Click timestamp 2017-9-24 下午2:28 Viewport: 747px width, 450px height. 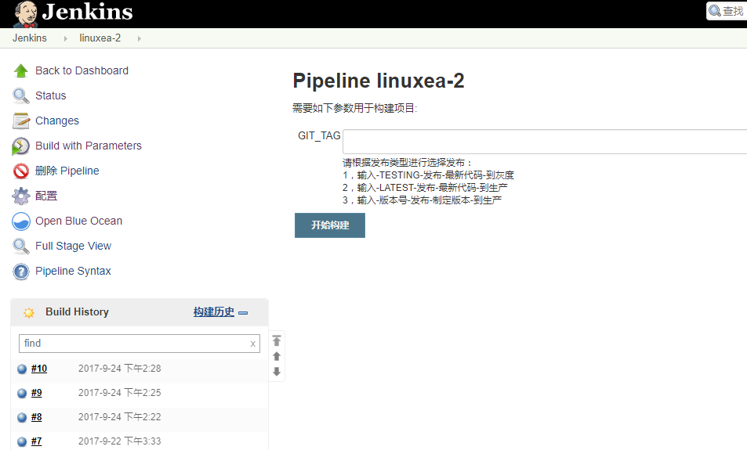pyautogui.click(x=120, y=369)
